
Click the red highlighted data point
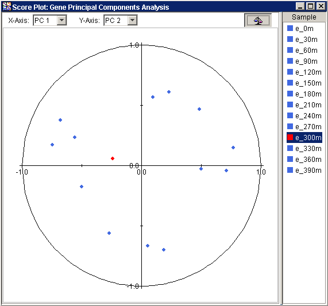click(113, 158)
